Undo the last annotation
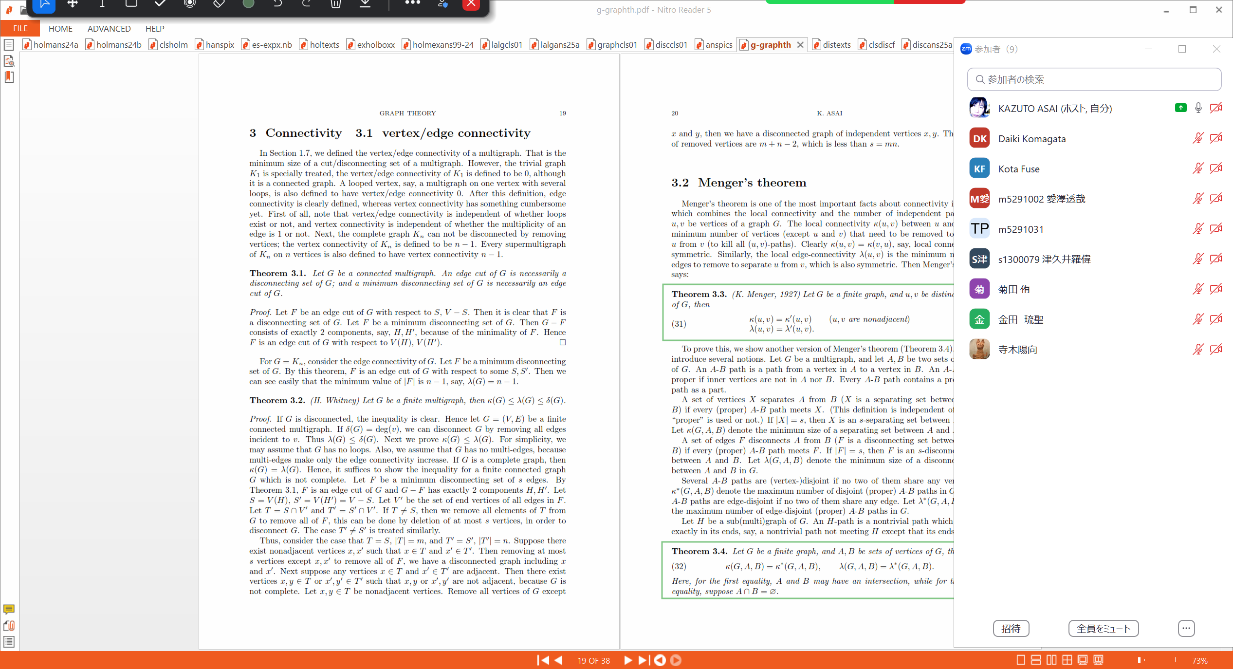 [x=277, y=4]
